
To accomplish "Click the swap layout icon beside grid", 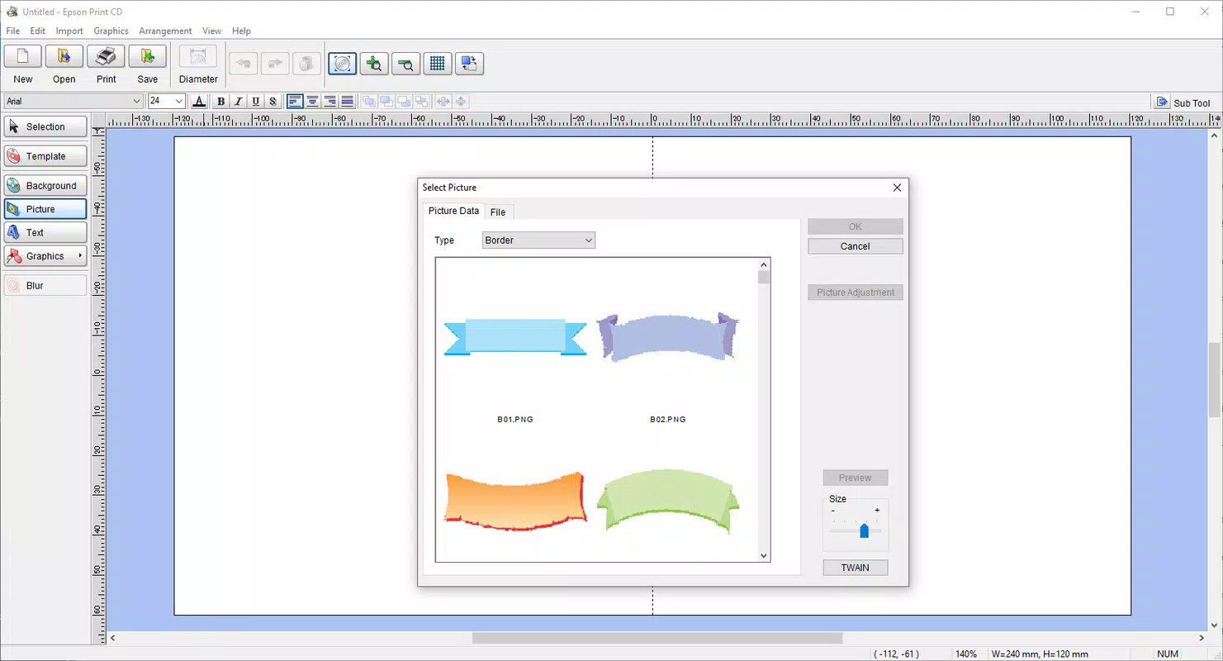I will click(469, 64).
